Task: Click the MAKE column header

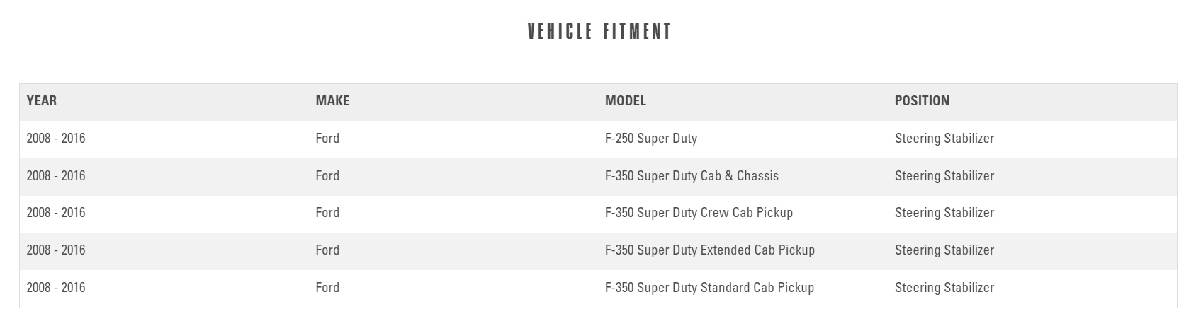Action: pyautogui.click(x=332, y=101)
